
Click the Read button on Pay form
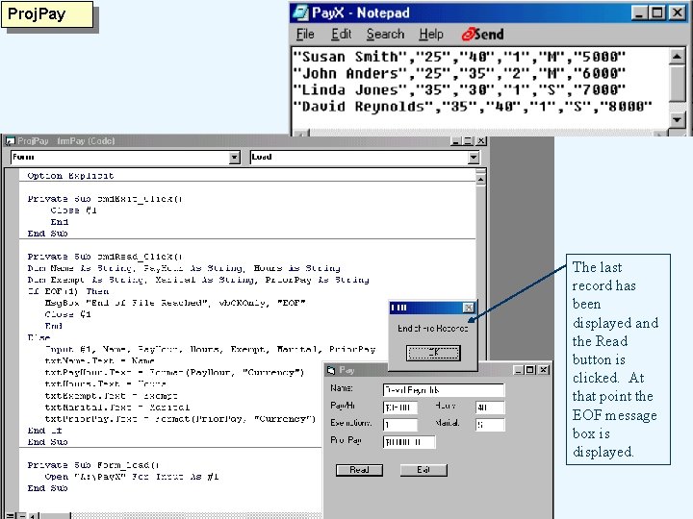(x=359, y=470)
